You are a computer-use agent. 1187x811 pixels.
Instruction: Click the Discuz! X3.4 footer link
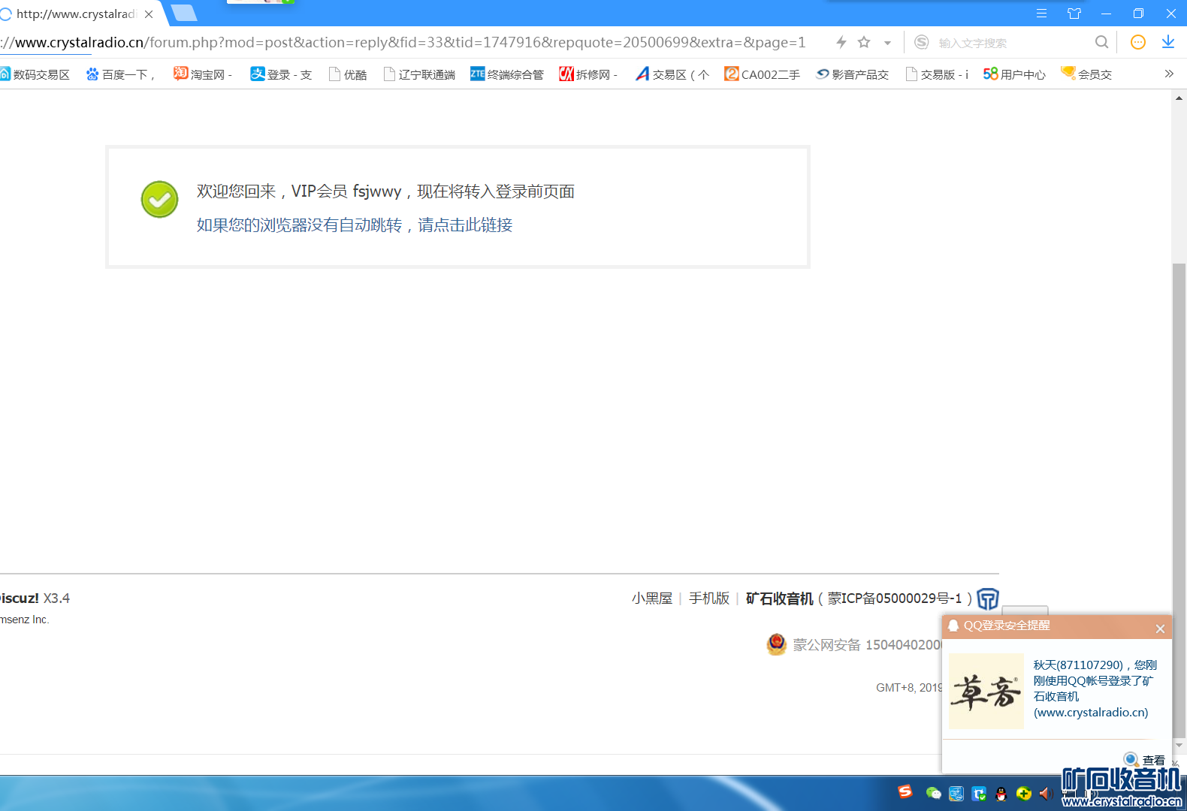coord(35,598)
